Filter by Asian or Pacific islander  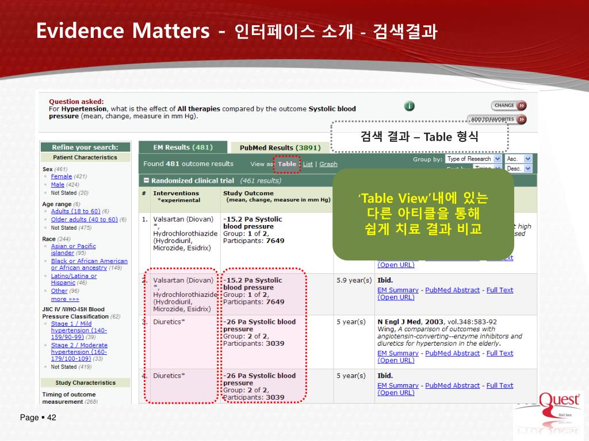tap(73, 249)
